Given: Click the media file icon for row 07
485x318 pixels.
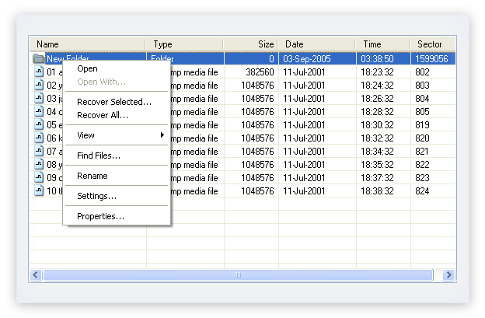Looking at the screenshot, I should tap(39, 152).
